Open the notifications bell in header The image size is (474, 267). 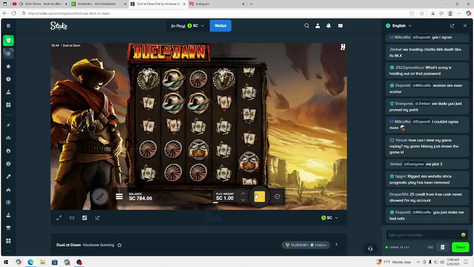pos(328,26)
